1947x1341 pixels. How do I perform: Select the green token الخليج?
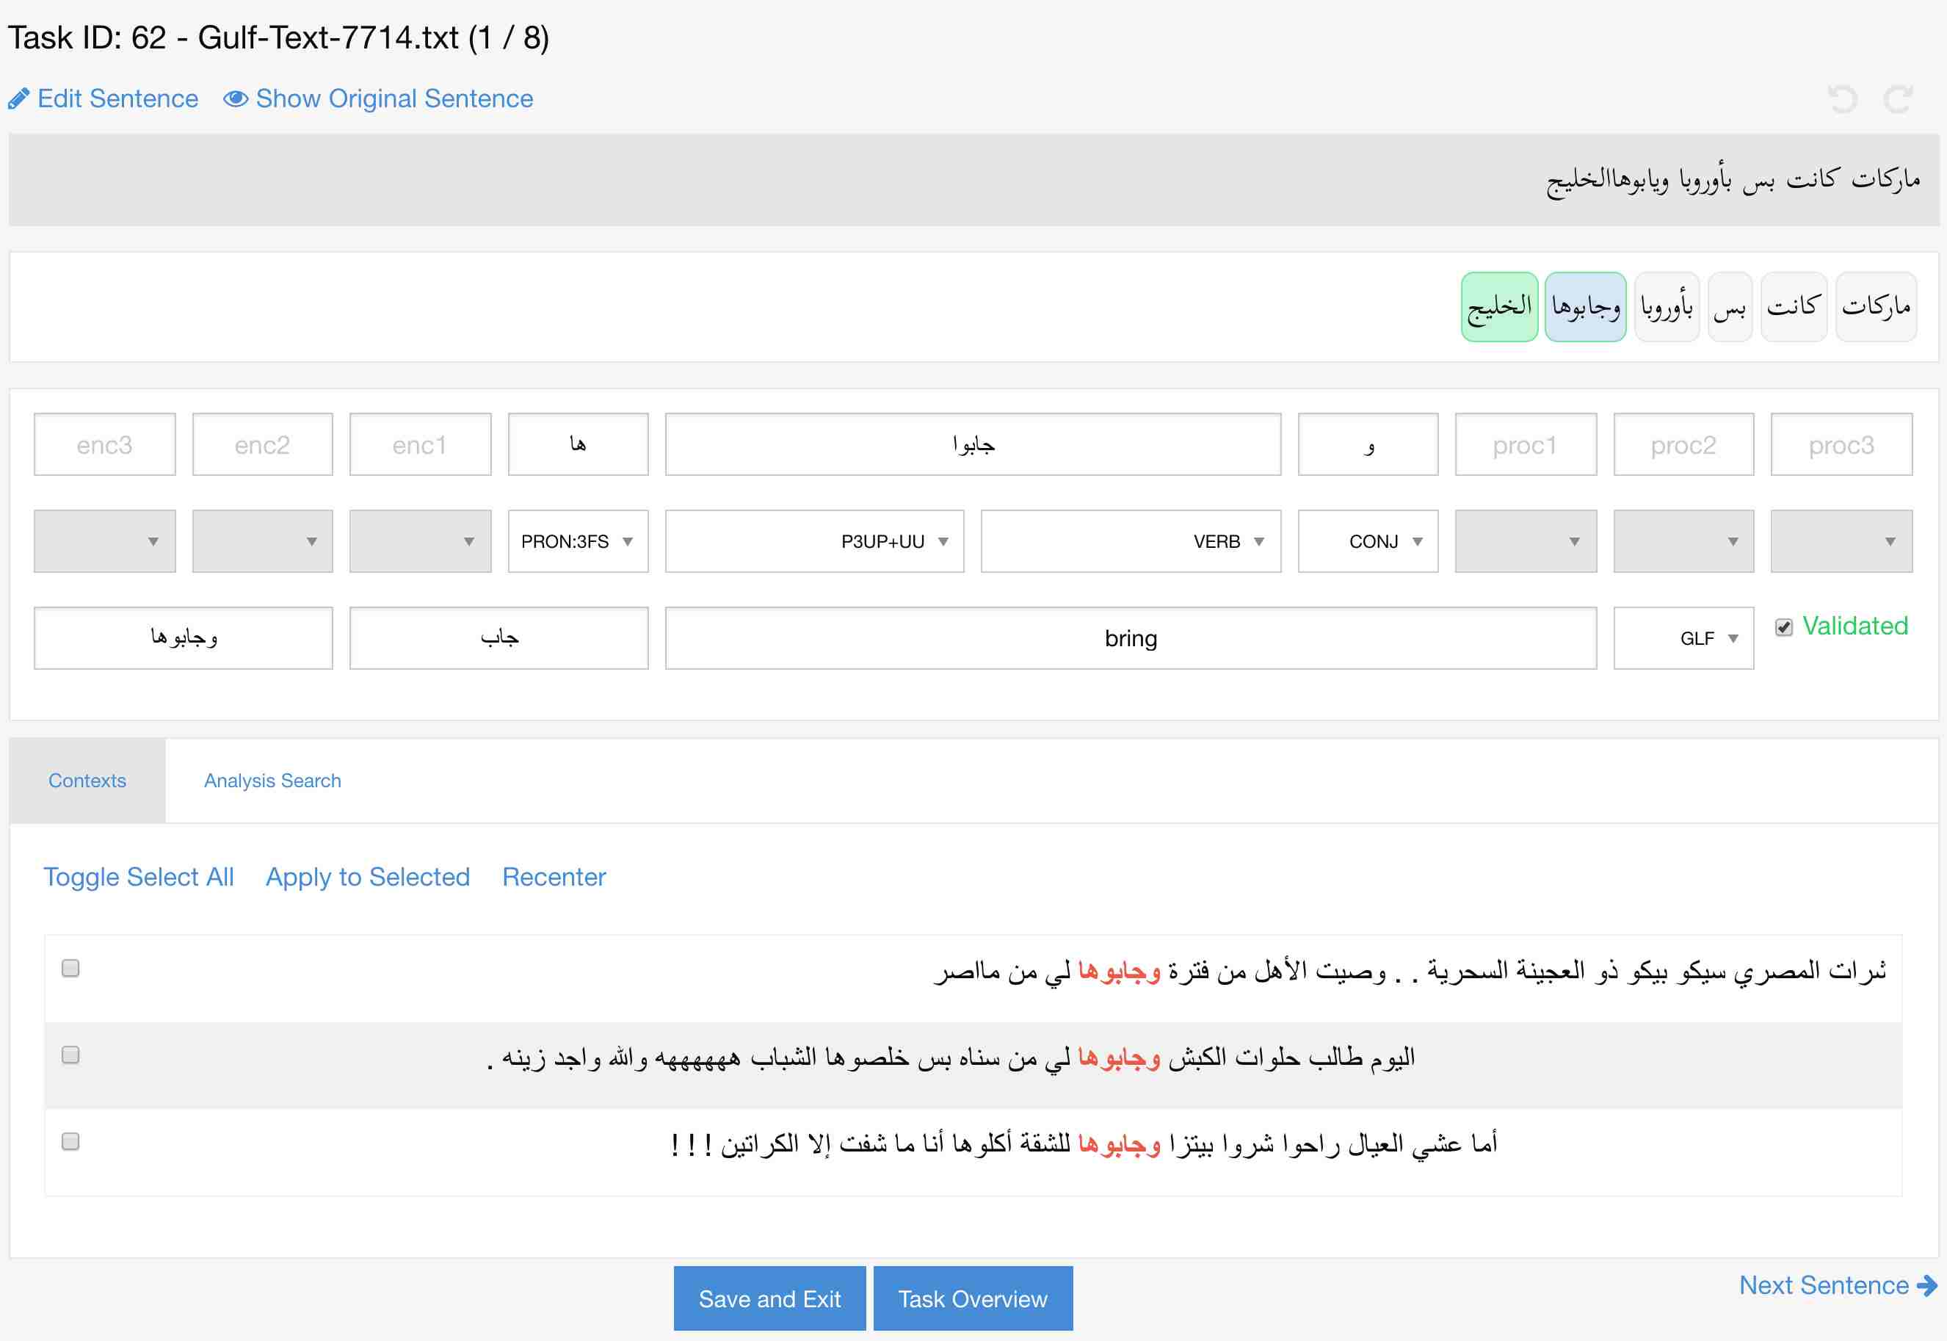click(x=1499, y=307)
